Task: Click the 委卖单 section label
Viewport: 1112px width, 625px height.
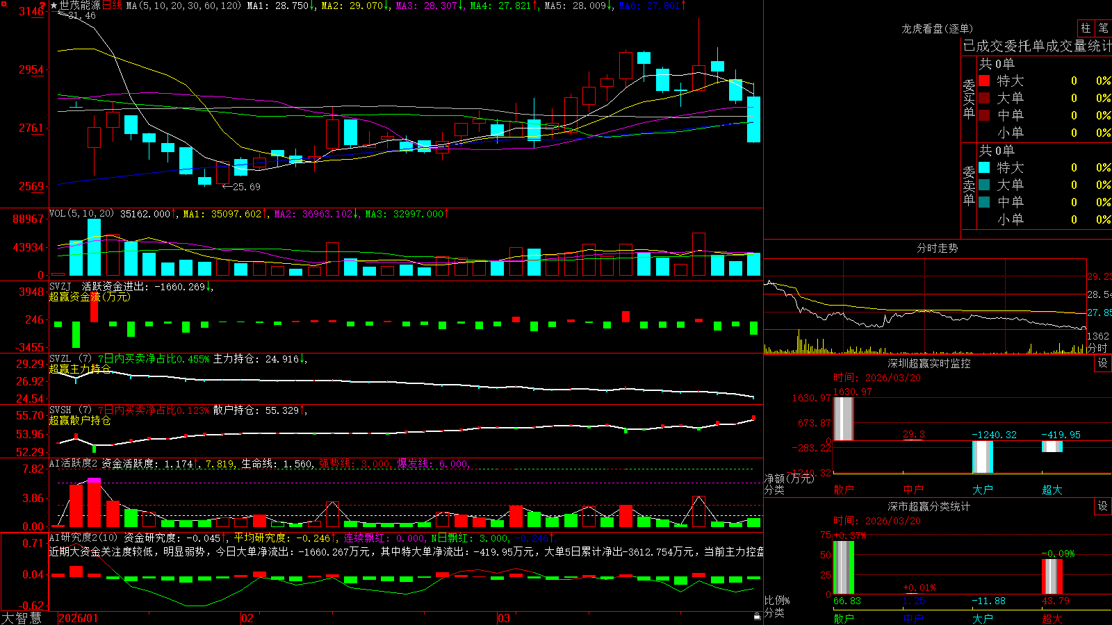Action: click(969, 185)
